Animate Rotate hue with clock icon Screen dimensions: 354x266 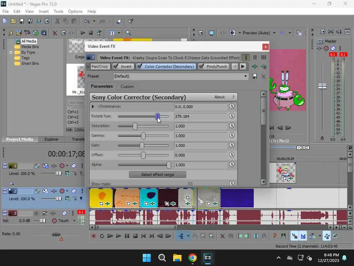[232, 116]
